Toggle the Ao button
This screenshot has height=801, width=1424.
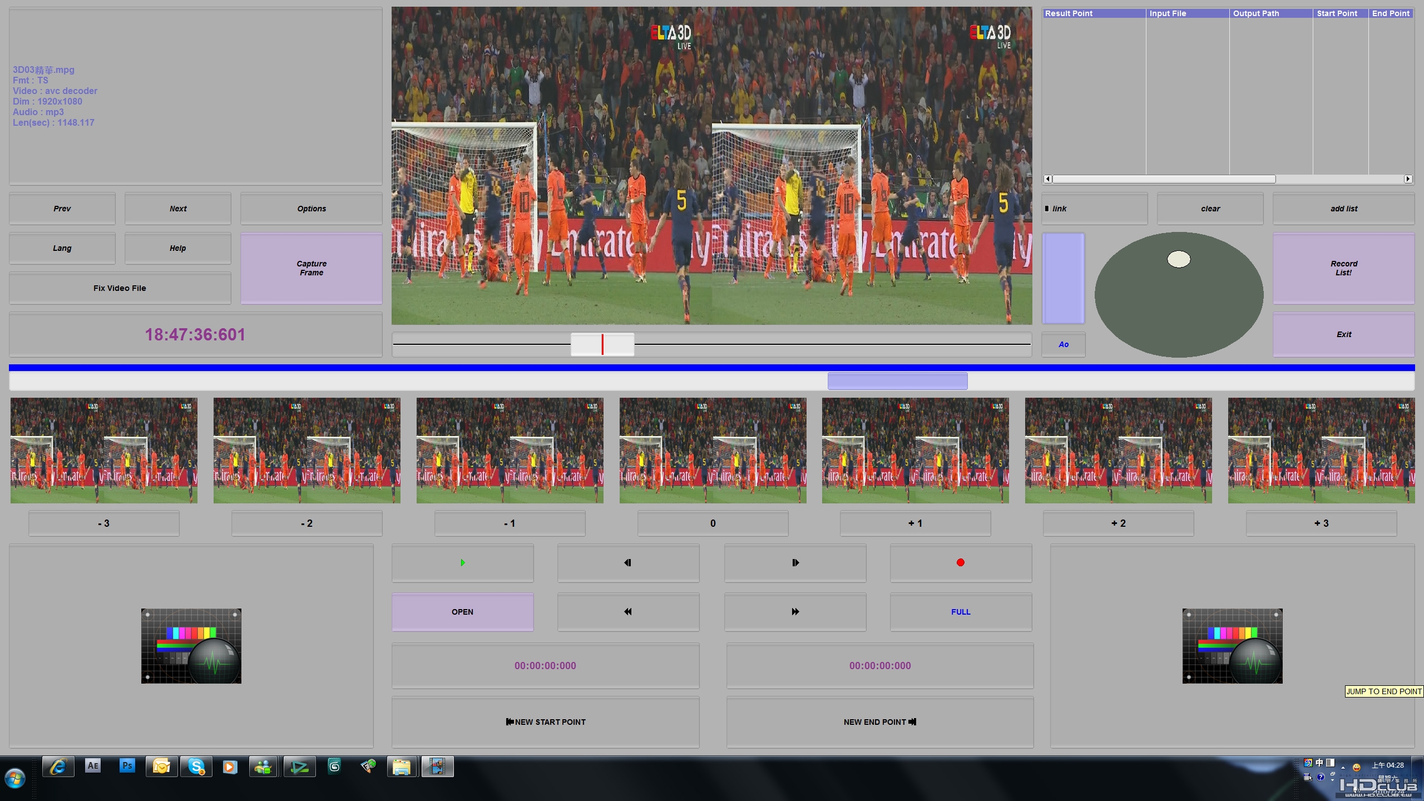tap(1063, 345)
